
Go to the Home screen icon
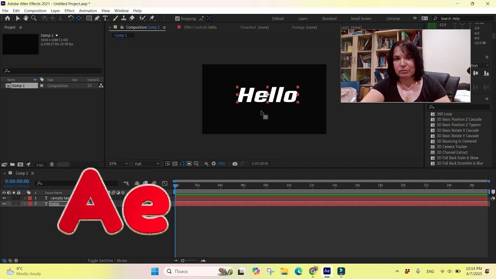pyautogui.click(x=7, y=18)
